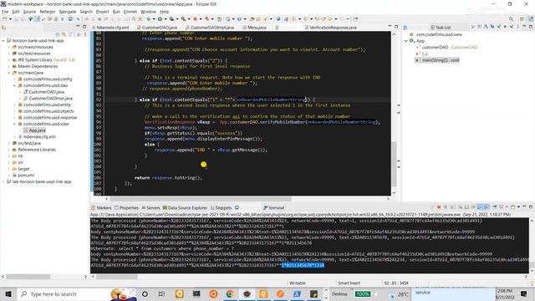Click the editor vertical scrollbar
The height and width of the screenshot is (301, 535).
point(394,163)
